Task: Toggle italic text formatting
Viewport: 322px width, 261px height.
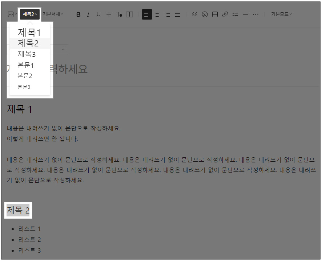Action: click(88, 14)
